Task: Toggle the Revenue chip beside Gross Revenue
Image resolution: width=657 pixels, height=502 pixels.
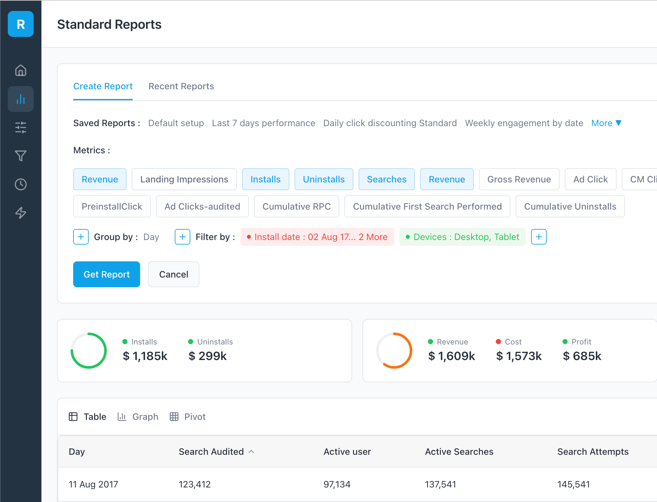Action: (x=447, y=179)
